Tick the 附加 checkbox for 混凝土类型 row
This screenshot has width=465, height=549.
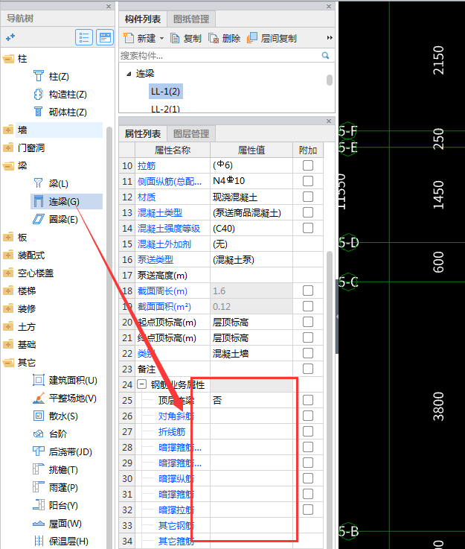(308, 212)
